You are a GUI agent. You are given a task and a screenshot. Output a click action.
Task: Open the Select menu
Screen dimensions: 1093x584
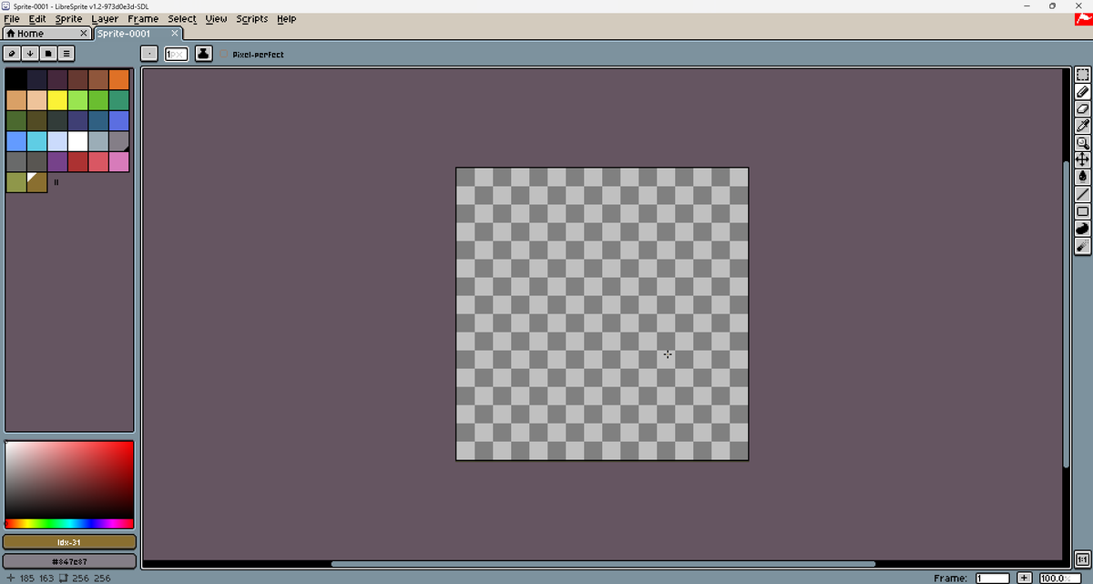pyautogui.click(x=182, y=18)
